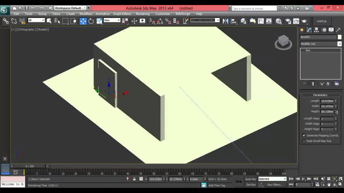Open Schematic View
This screenshot has height=193, width=344.
(269, 21)
